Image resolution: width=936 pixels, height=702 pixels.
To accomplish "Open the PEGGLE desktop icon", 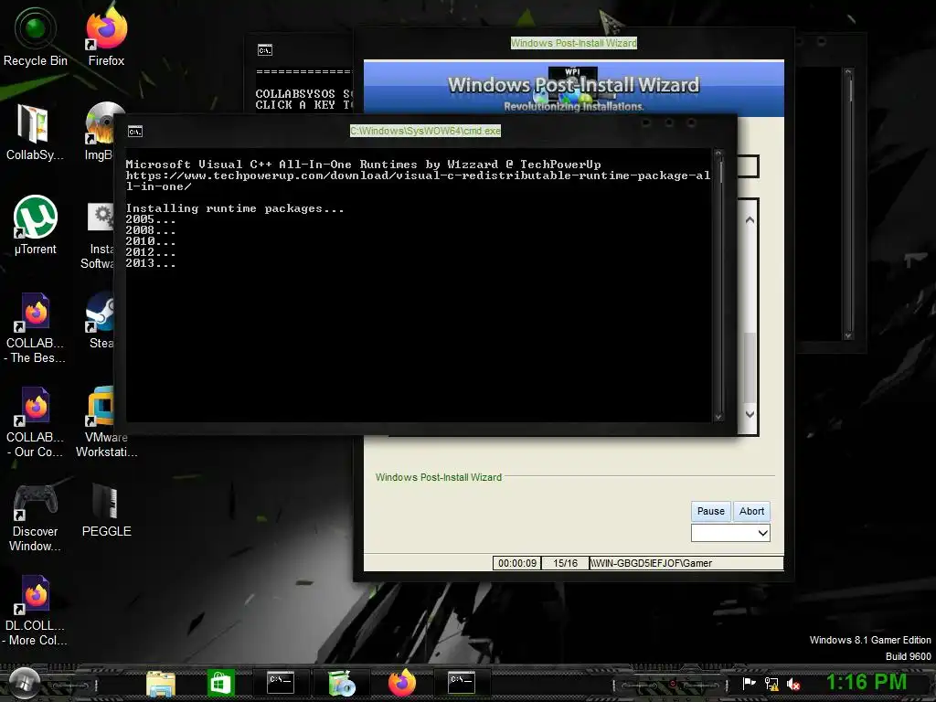I will [106, 509].
